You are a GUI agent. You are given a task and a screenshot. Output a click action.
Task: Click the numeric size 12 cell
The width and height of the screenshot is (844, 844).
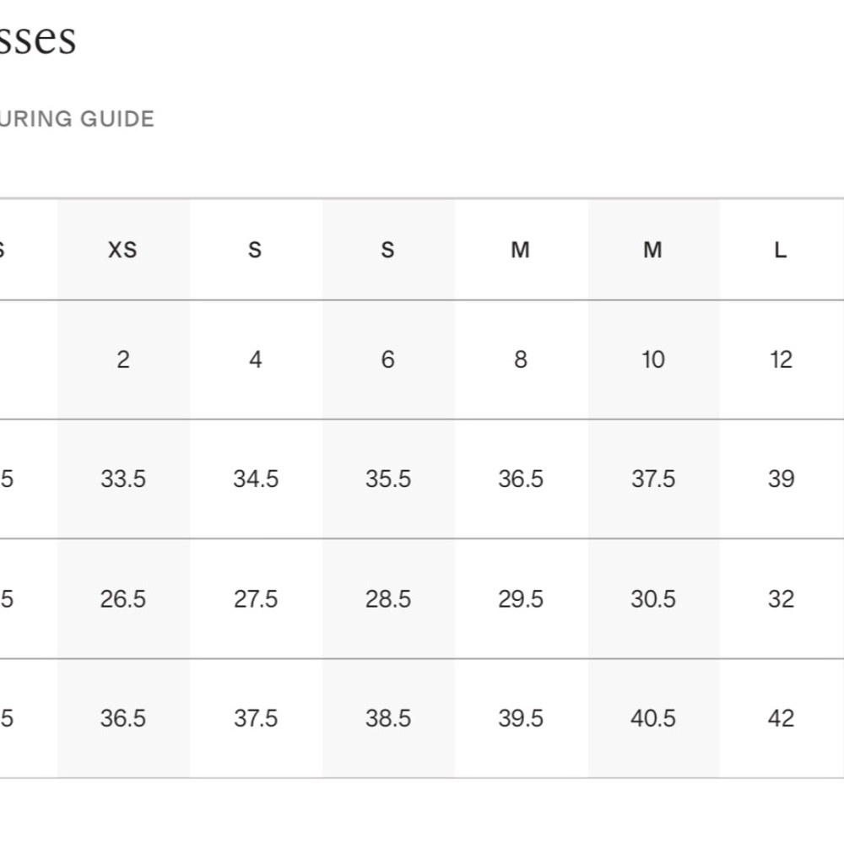781,360
